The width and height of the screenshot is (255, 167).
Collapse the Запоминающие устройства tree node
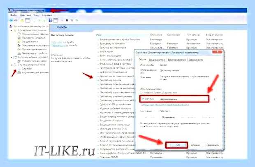coord(12,57)
